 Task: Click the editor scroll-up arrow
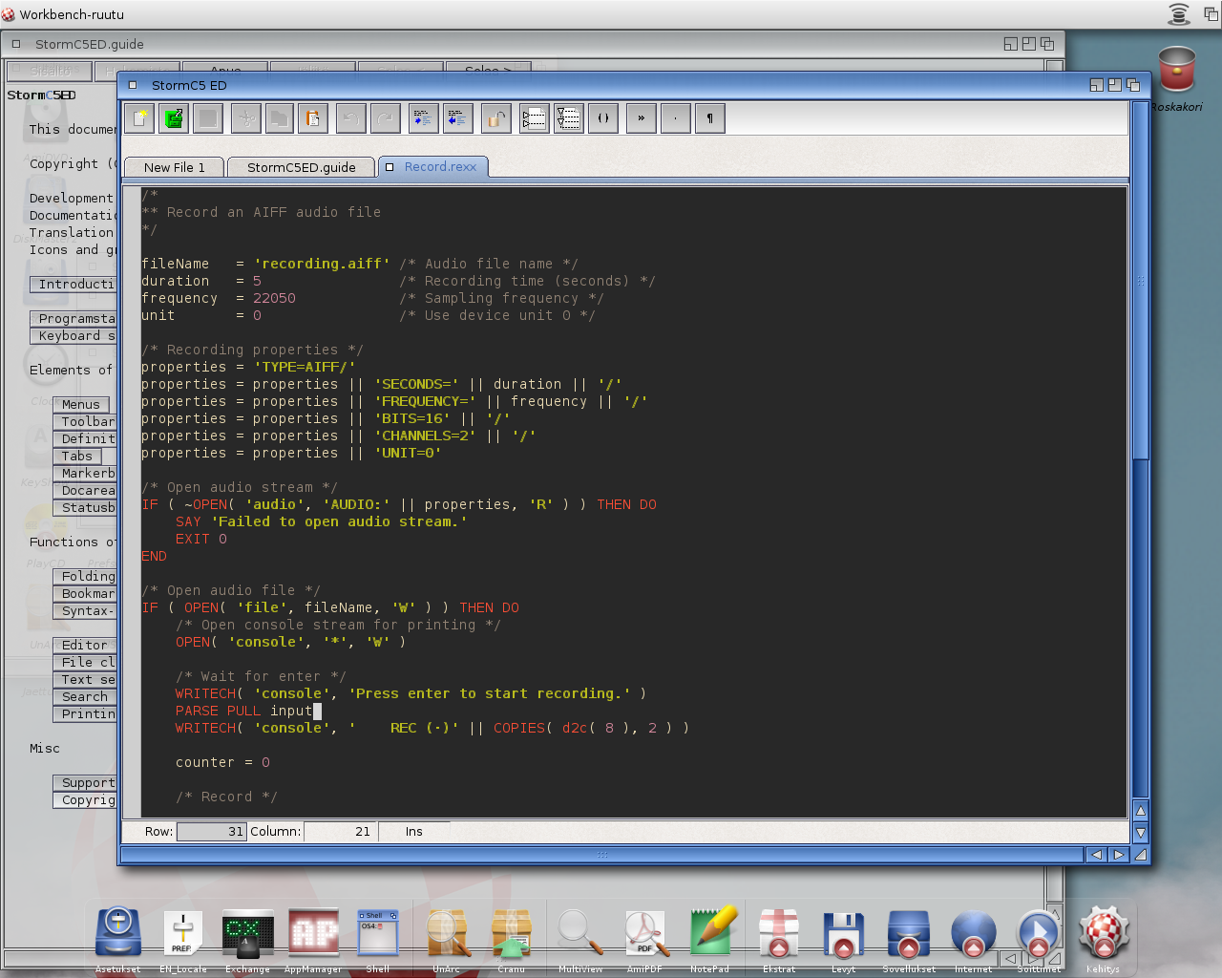(x=1140, y=811)
